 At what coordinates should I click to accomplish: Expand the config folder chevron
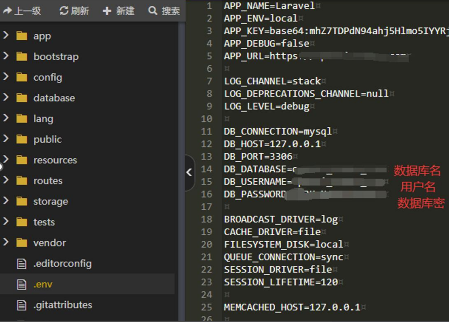(6, 77)
